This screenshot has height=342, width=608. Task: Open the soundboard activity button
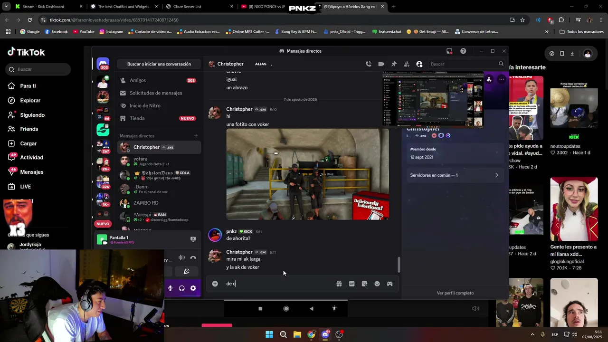point(187,272)
